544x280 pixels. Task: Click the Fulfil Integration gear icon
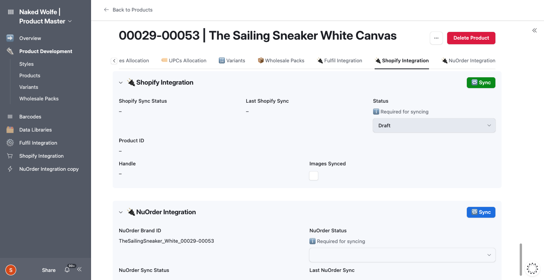[10, 143]
